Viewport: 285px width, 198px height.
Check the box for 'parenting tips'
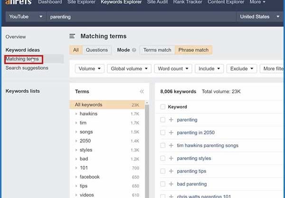162,171
